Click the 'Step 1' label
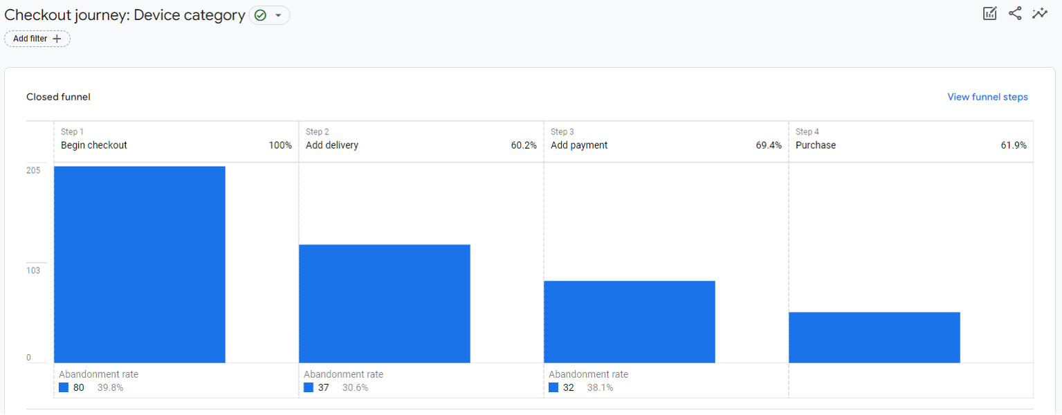The width and height of the screenshot is (1062, 415). 72,131
